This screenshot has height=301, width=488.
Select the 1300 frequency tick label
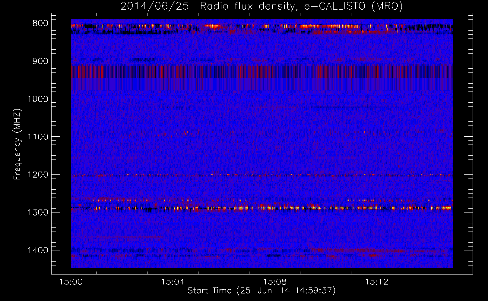(x=38, y=213)
